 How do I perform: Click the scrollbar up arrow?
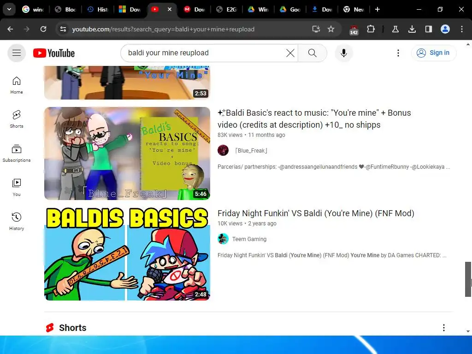tap(468, 44)
